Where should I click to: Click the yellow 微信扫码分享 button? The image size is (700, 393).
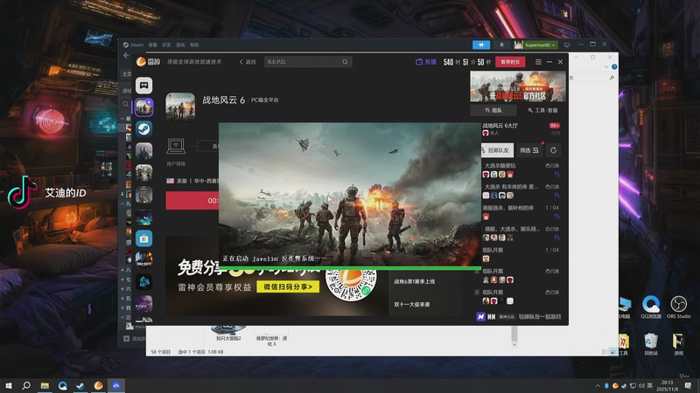pyautogui.click(x=288, y=286)
